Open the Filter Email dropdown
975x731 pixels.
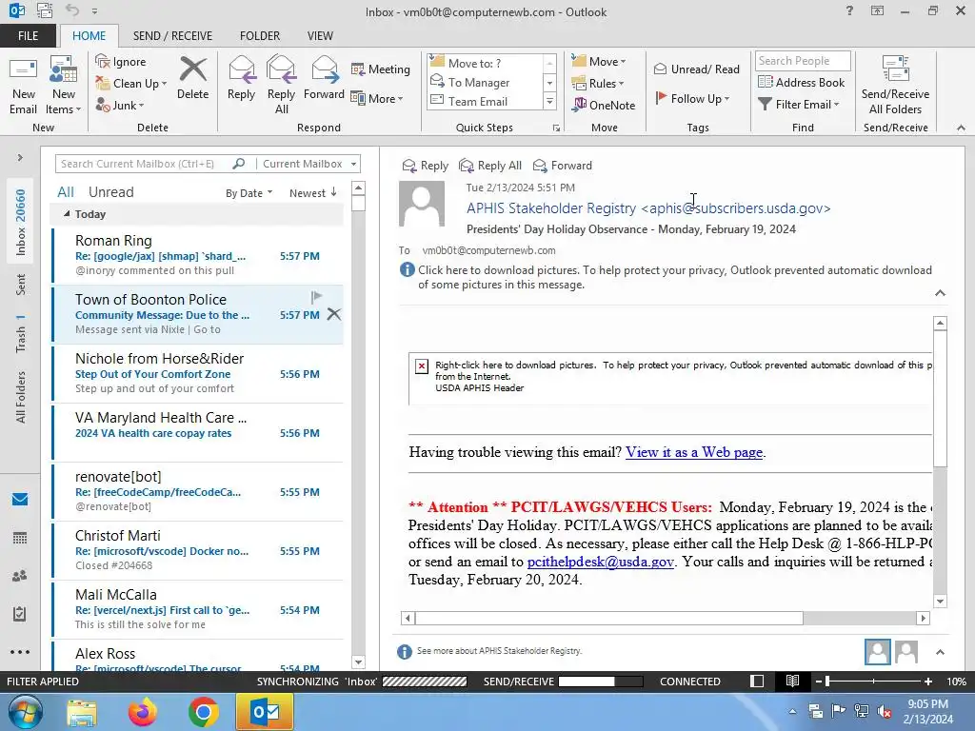[x=799, y=105]
